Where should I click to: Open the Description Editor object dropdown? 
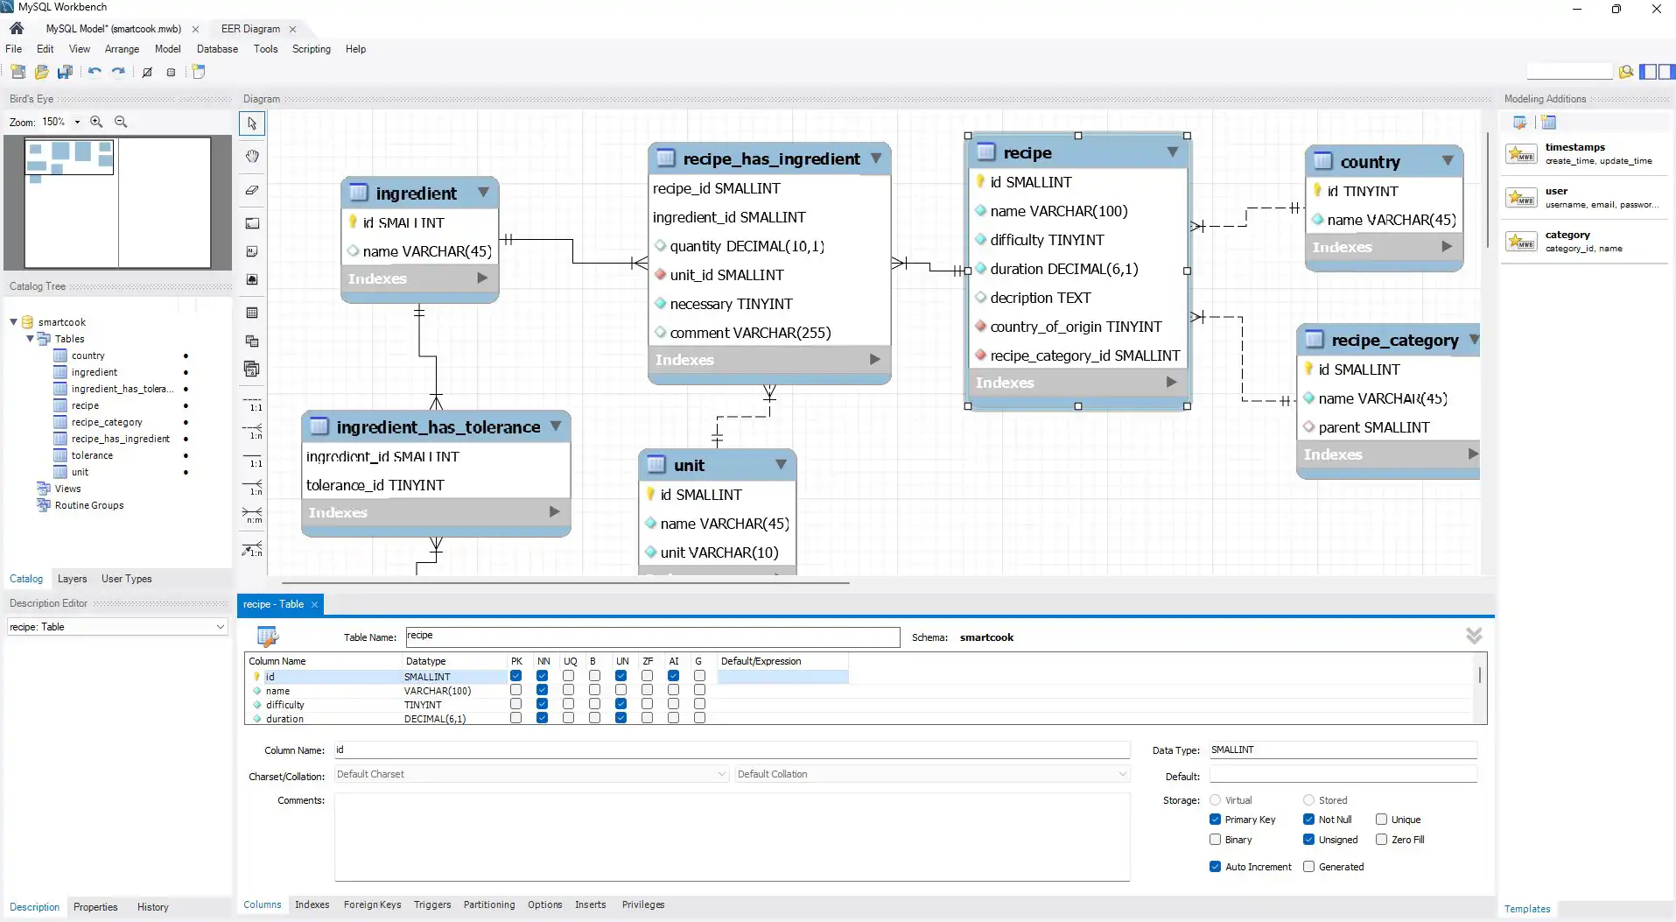point(220,627)
